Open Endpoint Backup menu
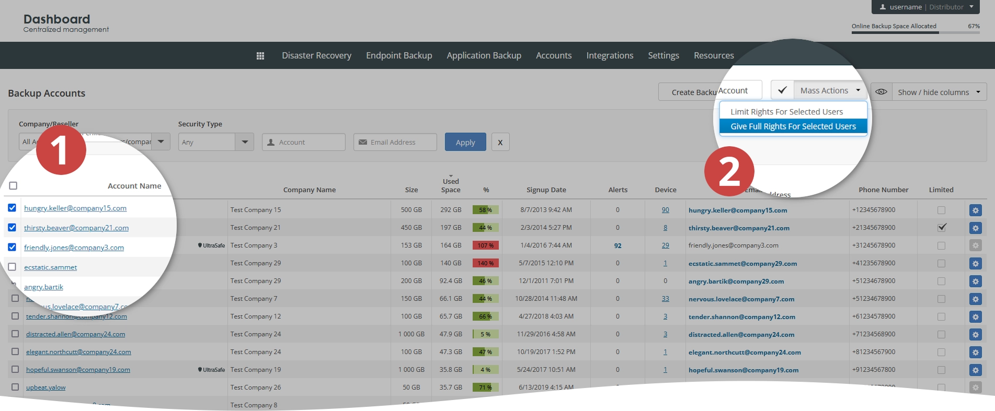995x411 pixels. point(399,55)
